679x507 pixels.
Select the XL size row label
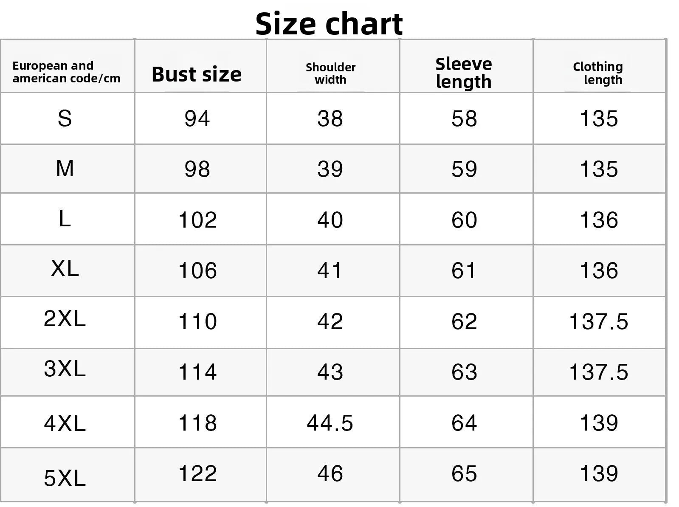65,268
